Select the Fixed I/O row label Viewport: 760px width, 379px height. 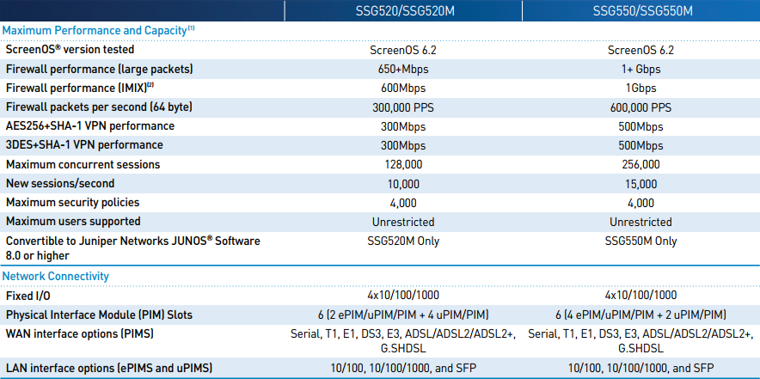point(28,295)
